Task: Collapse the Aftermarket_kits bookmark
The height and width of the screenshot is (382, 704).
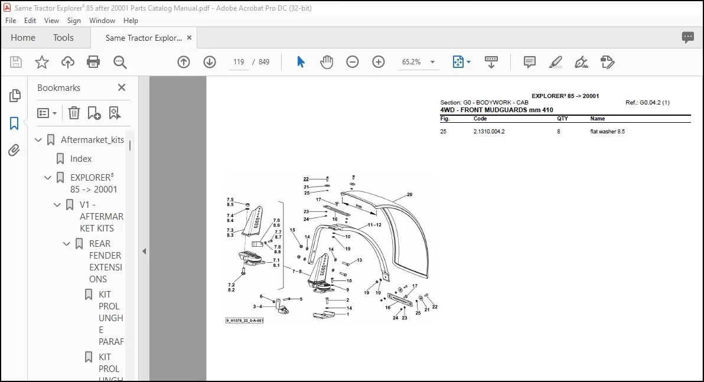Action: coord(38,140)
